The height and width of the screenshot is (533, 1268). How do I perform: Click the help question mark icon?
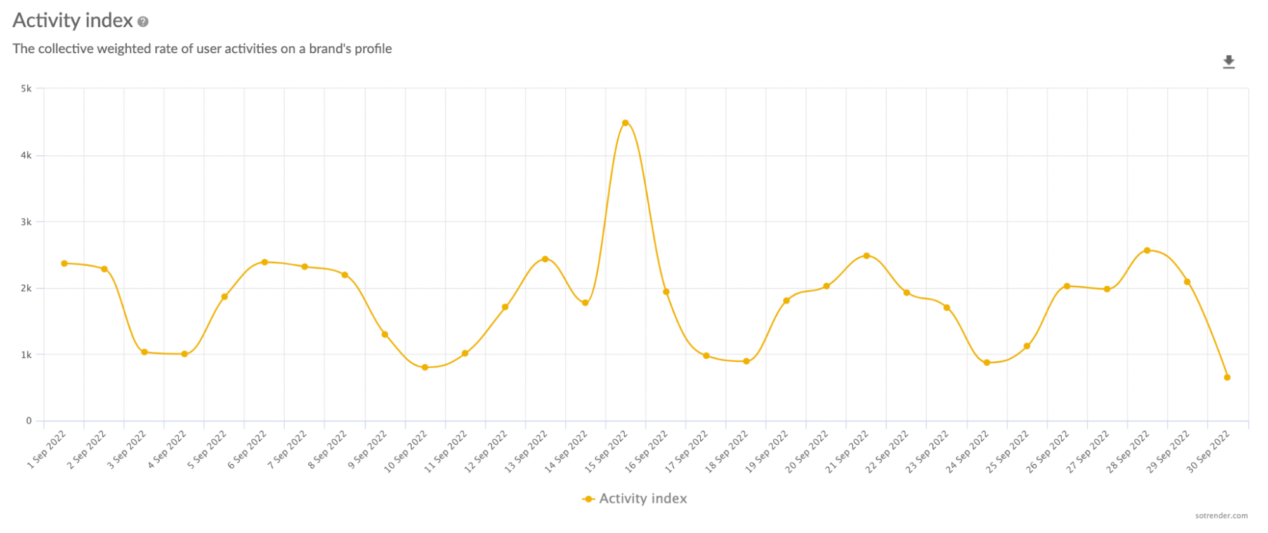143,22
